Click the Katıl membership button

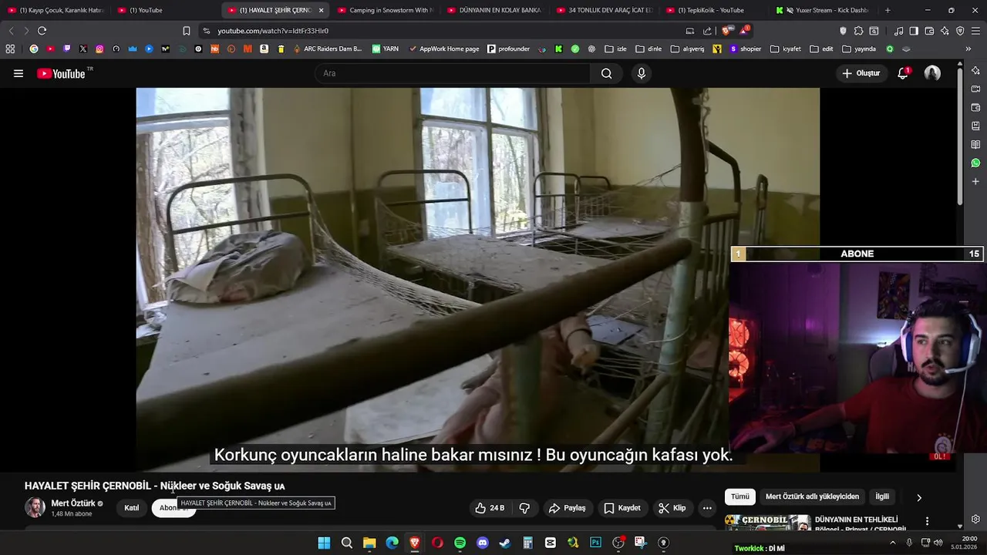click(132, 508)
